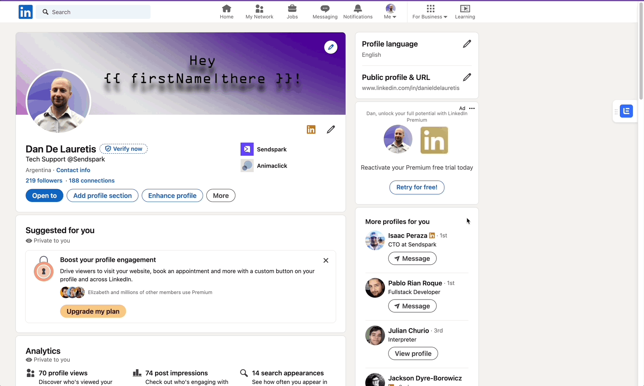This screenshot has height=386, width=644.
Task: Click the gold LinkedIn Premium badge icon
Action: click(311, 129)
